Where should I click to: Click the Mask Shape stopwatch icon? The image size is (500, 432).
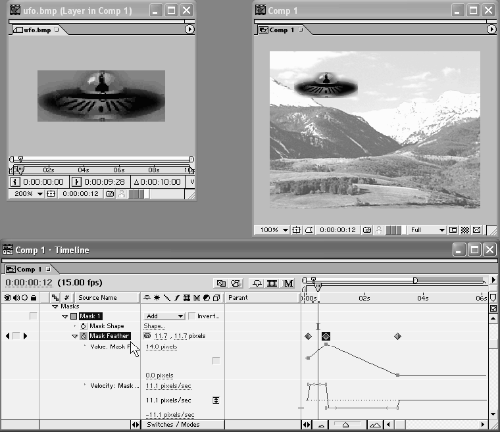84,326
